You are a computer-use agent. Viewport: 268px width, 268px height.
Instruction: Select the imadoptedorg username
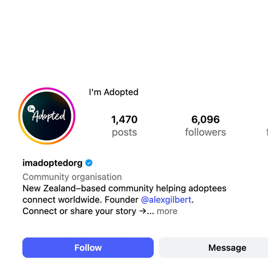point(52,163)
